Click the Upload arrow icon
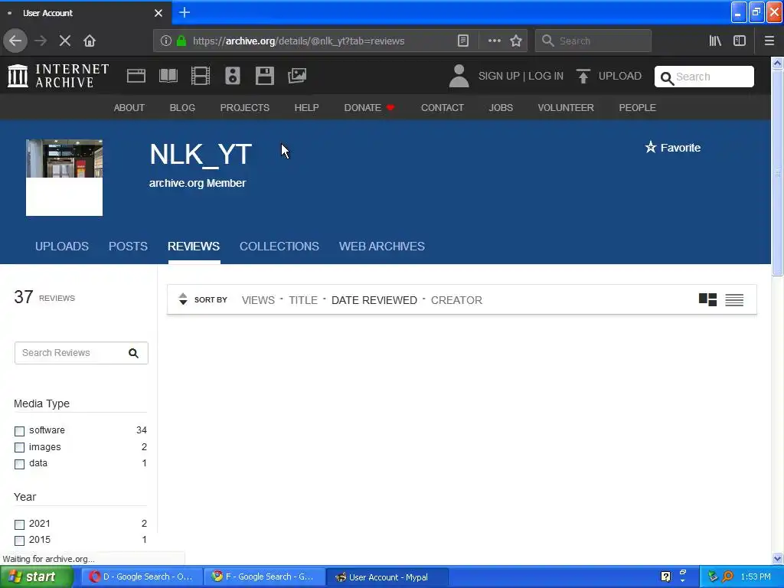This screenshot has width=784, height=588. 583,76
